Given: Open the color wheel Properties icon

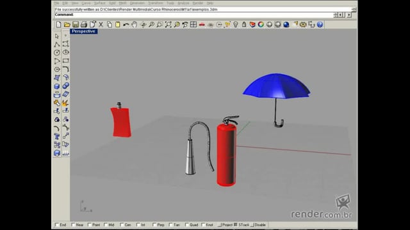Looking at the screenshot, I should point(261,24).
